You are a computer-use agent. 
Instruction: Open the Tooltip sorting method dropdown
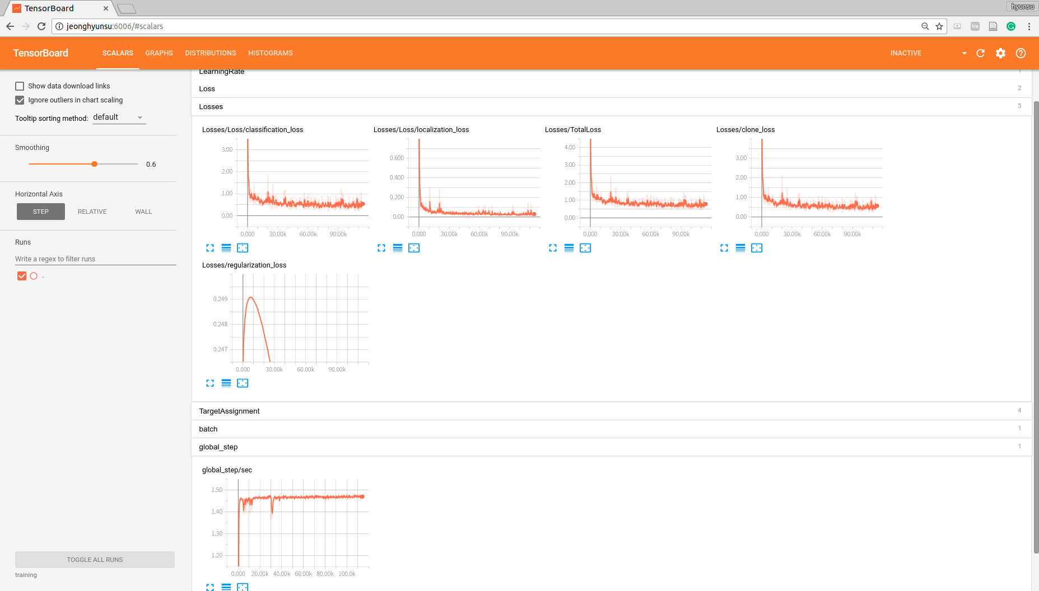[119, 117]
